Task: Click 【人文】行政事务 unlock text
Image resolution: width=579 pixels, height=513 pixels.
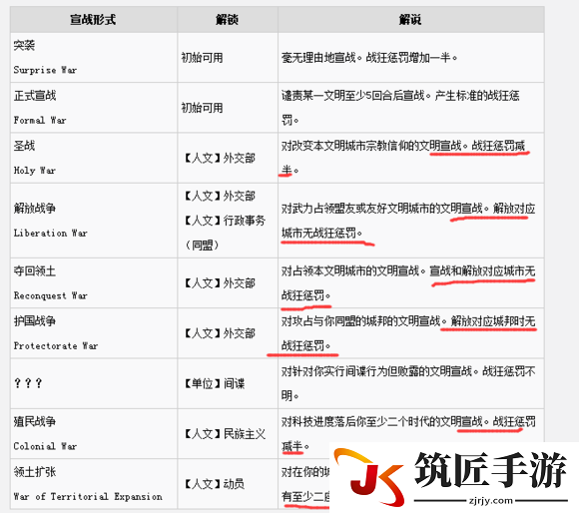Action: [x=225, y=221]
